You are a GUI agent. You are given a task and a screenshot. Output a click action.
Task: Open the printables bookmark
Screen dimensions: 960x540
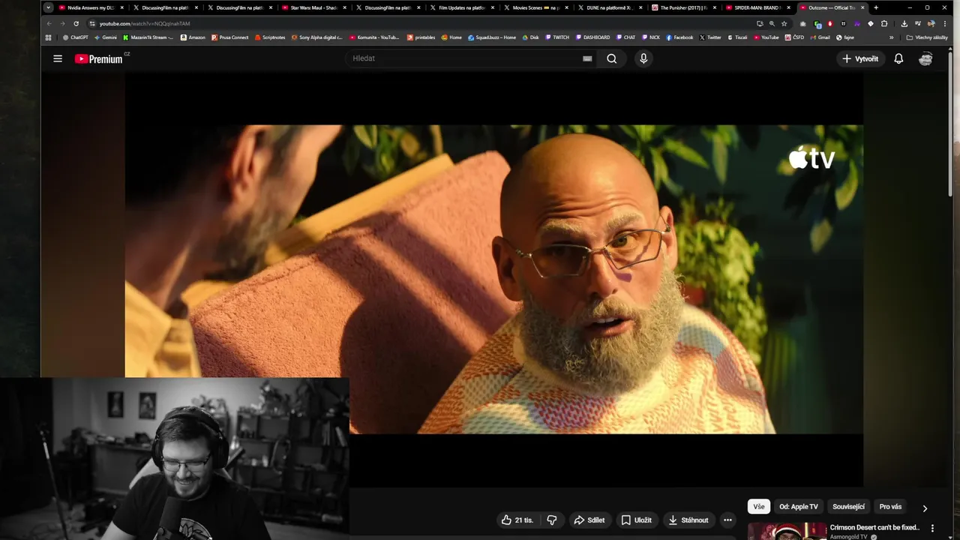421,37
